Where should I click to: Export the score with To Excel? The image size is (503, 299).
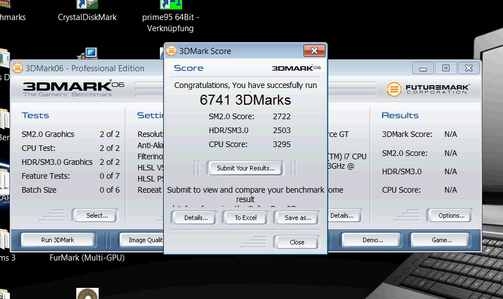point(246,218)
